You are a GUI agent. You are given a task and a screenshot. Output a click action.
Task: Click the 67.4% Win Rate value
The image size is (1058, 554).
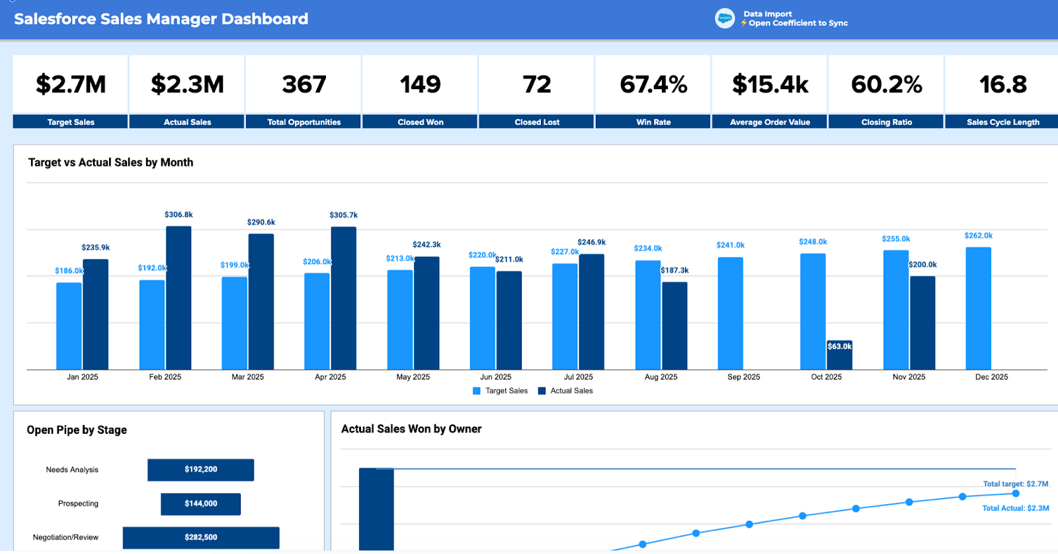click(x=653, y=85)
